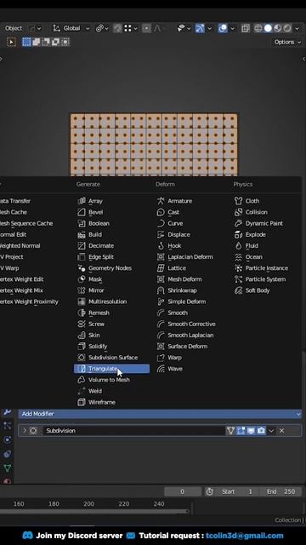Click the snapping magnet icon

pos(118,28)
